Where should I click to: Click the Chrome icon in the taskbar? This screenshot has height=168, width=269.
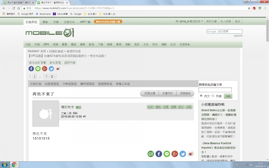coord(15,165)
